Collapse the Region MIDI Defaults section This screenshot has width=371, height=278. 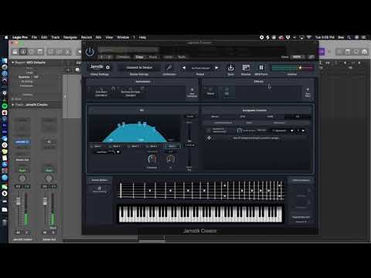coord(13,63)
